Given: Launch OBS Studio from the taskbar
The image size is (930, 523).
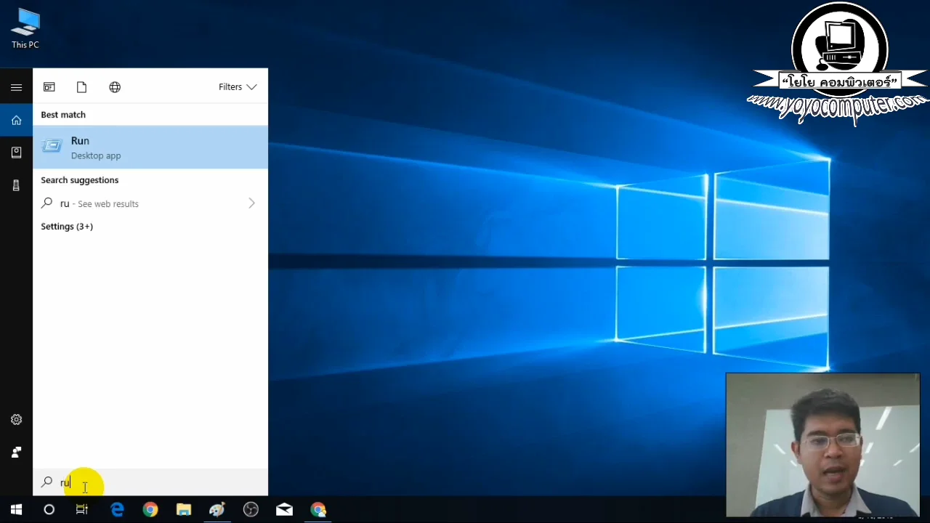Looking at the screenshot, I should (251, 509).
